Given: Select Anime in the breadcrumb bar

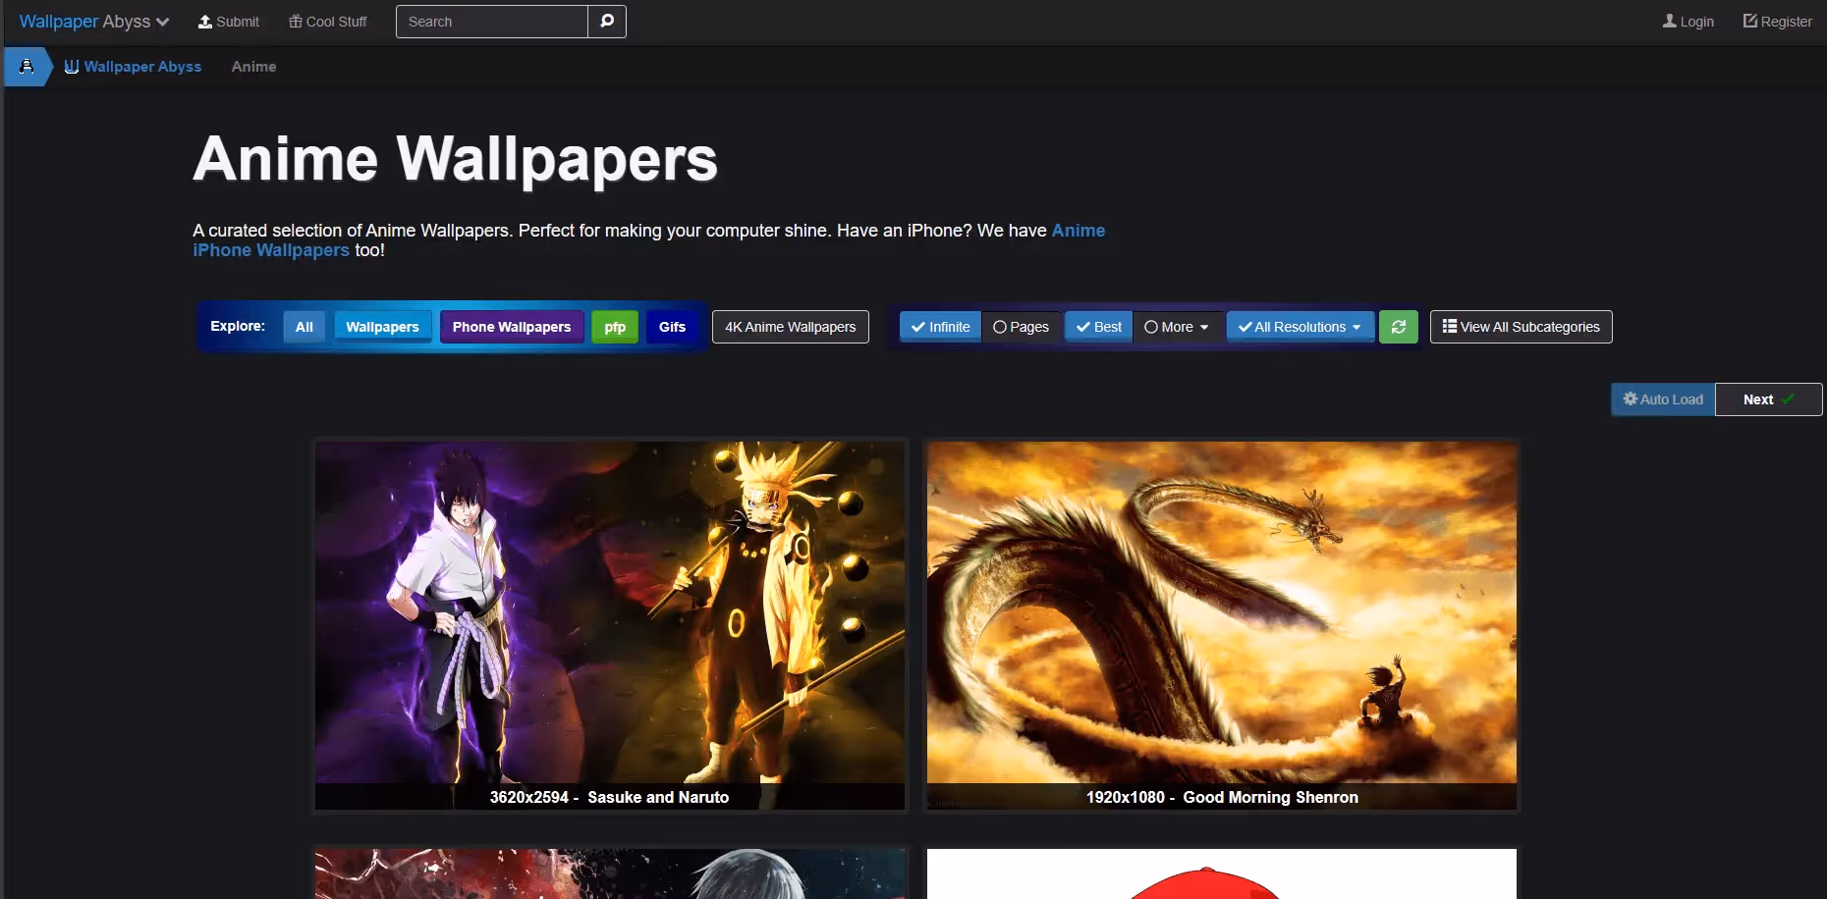Looking at the screenshot, I should 252,67.
